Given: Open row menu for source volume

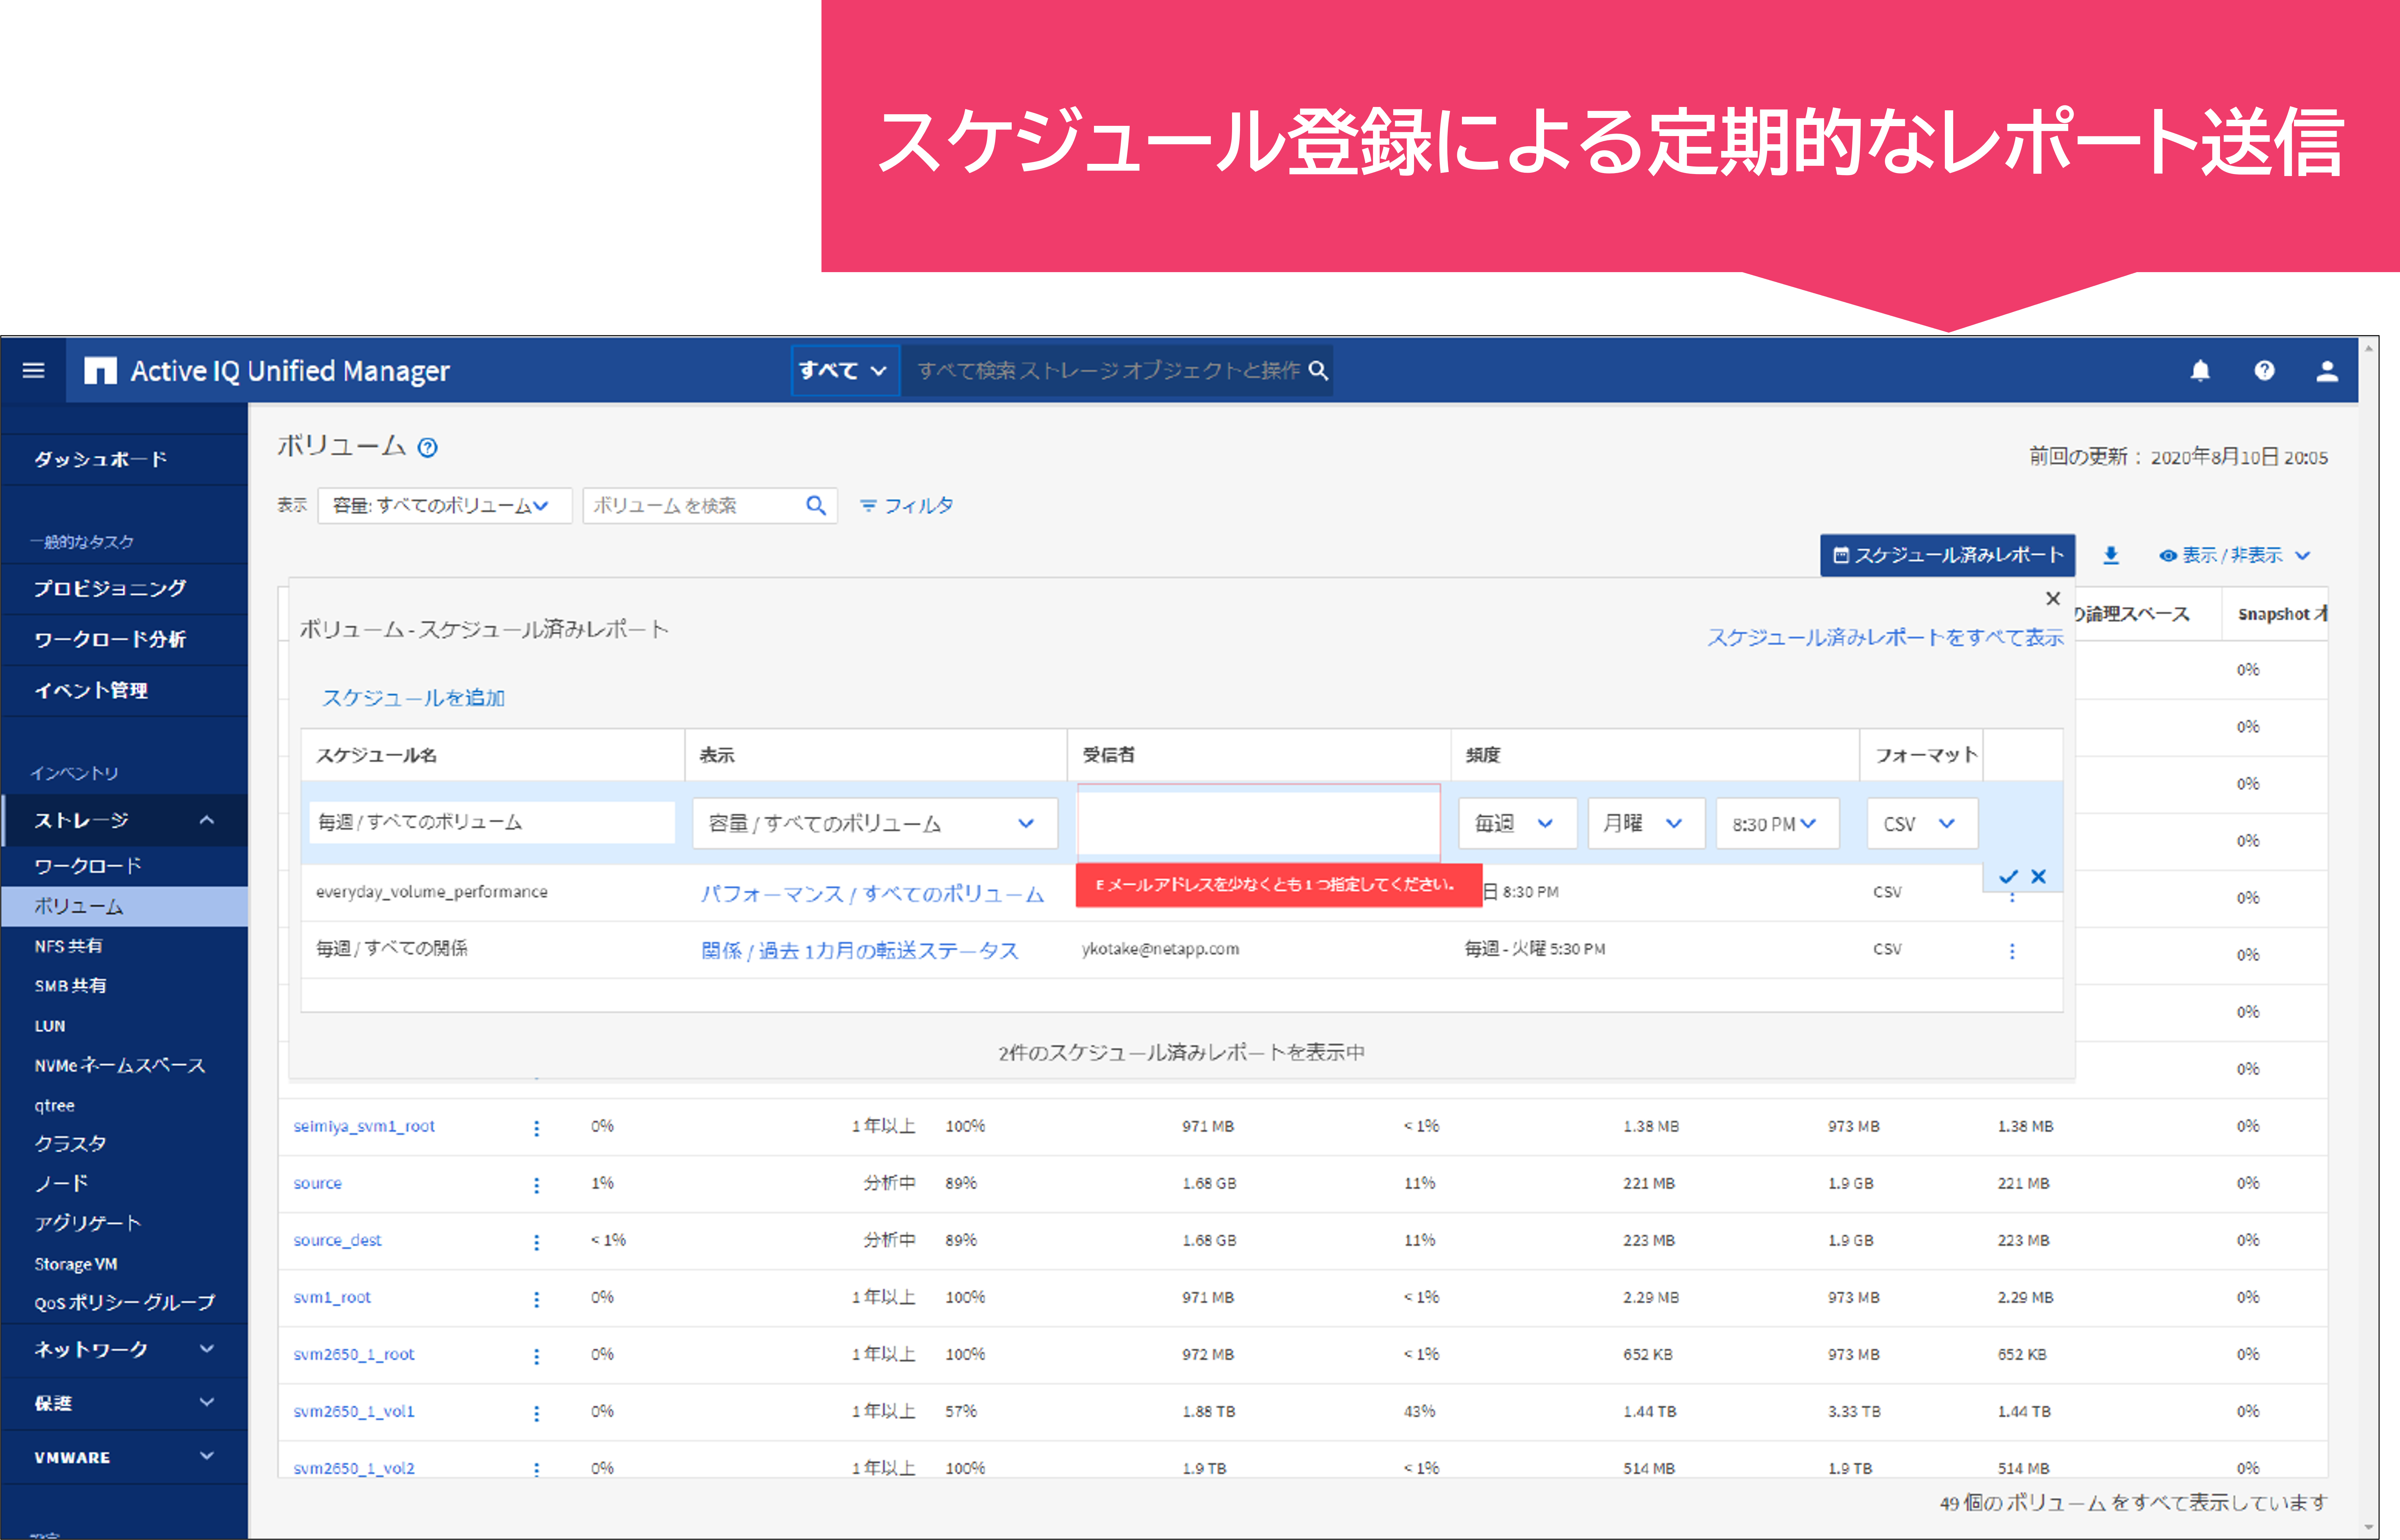Looking at the screenshot, I should point(537,1185).
